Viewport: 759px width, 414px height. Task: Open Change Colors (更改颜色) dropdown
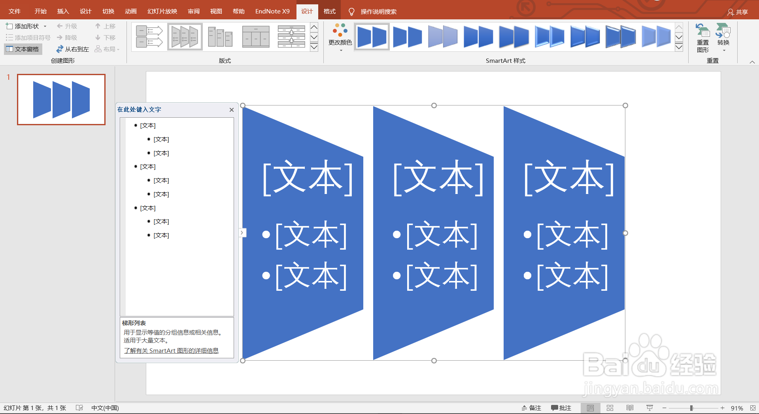coord(340,38)
